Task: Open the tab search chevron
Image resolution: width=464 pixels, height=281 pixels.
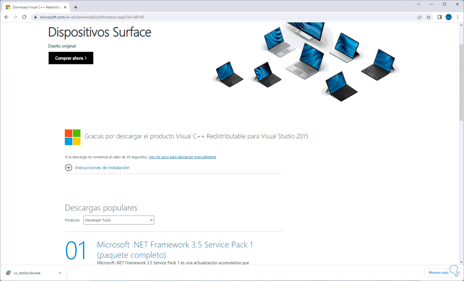Action: [x=419, y=4]
